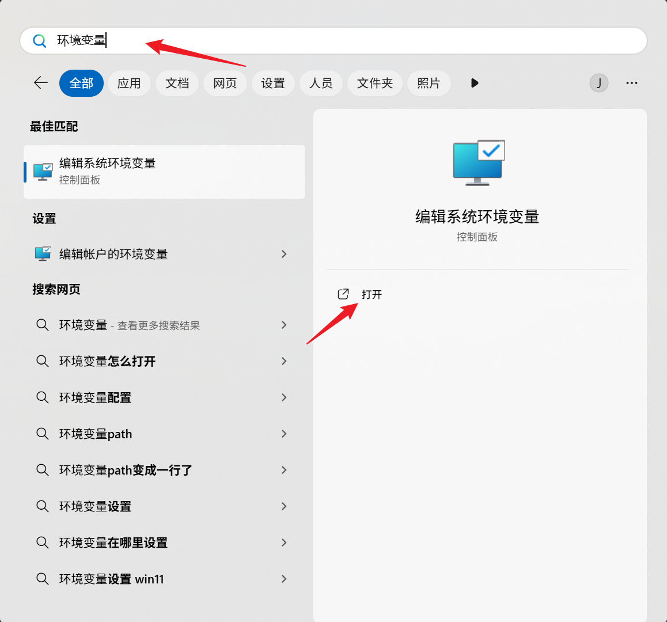This screenshot has height=622, width=667.
Task: Open the 编辑系统环境变量 control panel icon
Action: pos(43,171)
